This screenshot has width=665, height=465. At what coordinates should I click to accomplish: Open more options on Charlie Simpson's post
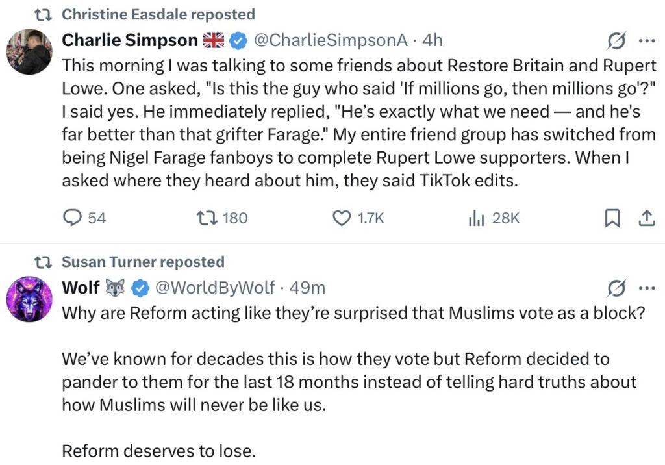[x=647, y=41]
